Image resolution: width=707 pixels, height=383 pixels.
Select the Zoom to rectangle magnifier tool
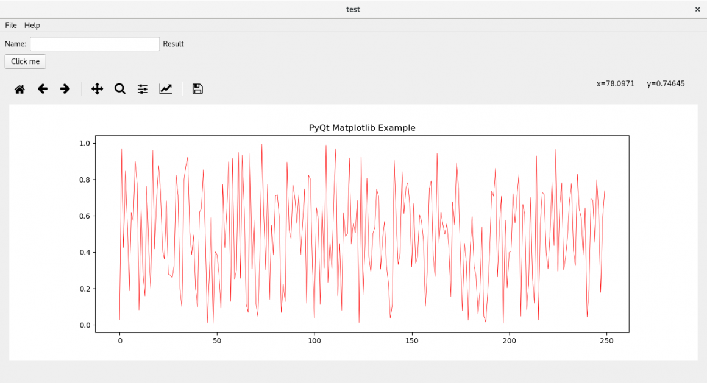120,89
